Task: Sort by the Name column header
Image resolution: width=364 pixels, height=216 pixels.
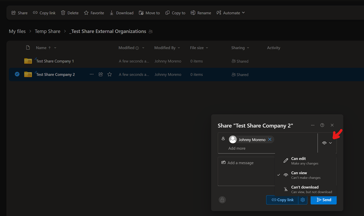Action: pos(41,48)
